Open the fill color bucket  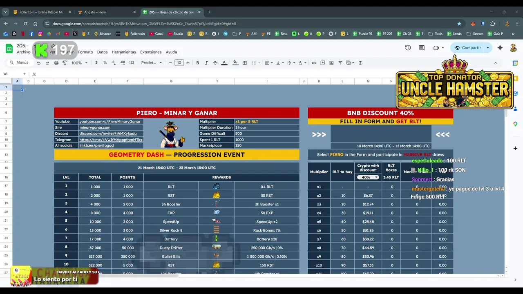tap(235, 63)
